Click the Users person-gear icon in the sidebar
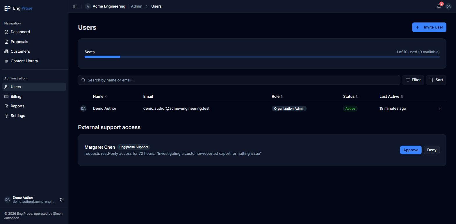456x224 pixels. point(6,87)
